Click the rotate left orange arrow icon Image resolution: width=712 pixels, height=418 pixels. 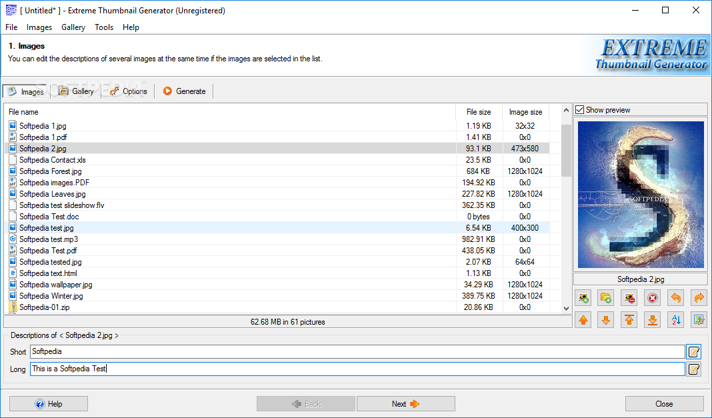click(676, 298)
